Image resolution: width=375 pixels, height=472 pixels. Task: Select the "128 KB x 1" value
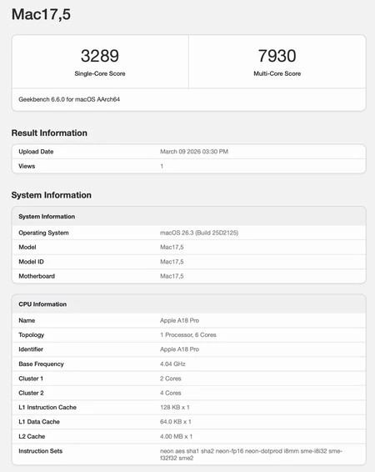pyautogui.click(x=175, y=407)
